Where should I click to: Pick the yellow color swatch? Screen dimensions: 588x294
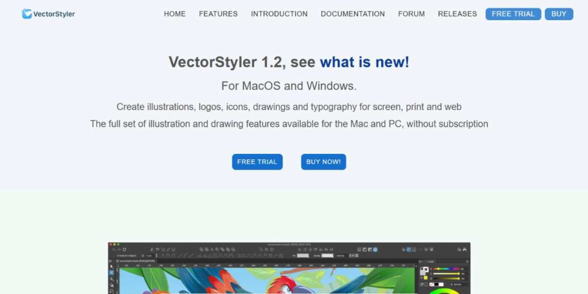(x=425, y=278)
